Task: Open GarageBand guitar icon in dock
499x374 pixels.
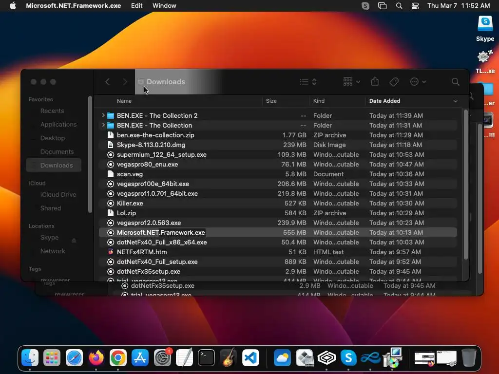Action: (x=228, y=358)
